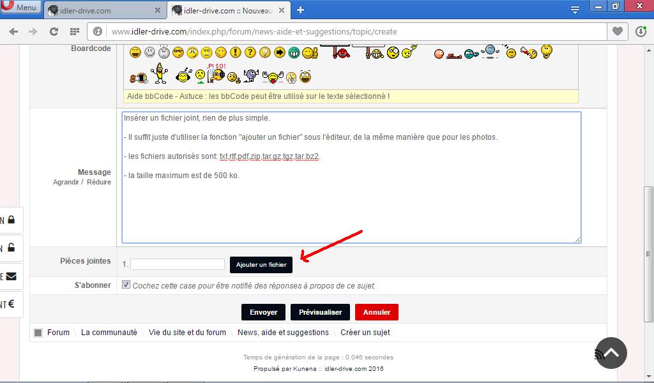Click the Agrandir link to enlarge message
The width and height of the screenshot is (654, 383).
click(x=65, y=182)
